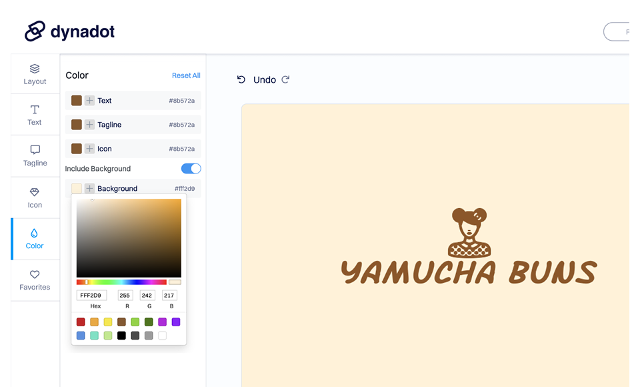Switch to the Icon panel
640x387 pixels.
35,197
